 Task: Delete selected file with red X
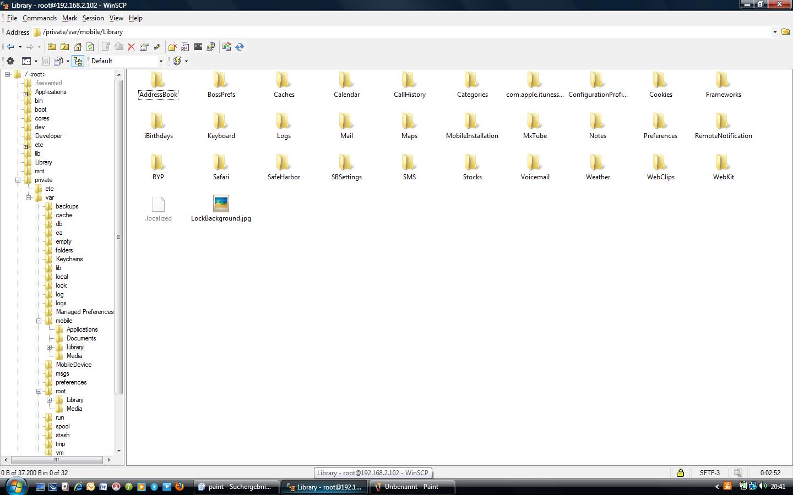coord(131,47)
